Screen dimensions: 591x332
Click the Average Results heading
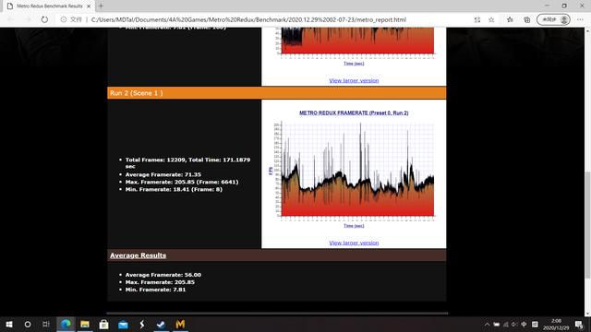[138, 255]
